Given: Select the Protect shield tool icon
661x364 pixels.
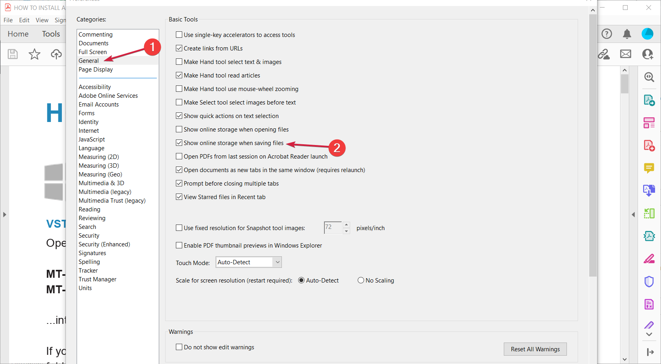Looking at the screenshot, I should (649, 282).
